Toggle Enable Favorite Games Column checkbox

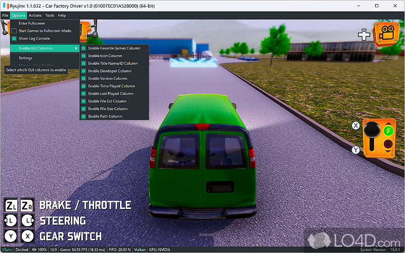coord(84,48)
